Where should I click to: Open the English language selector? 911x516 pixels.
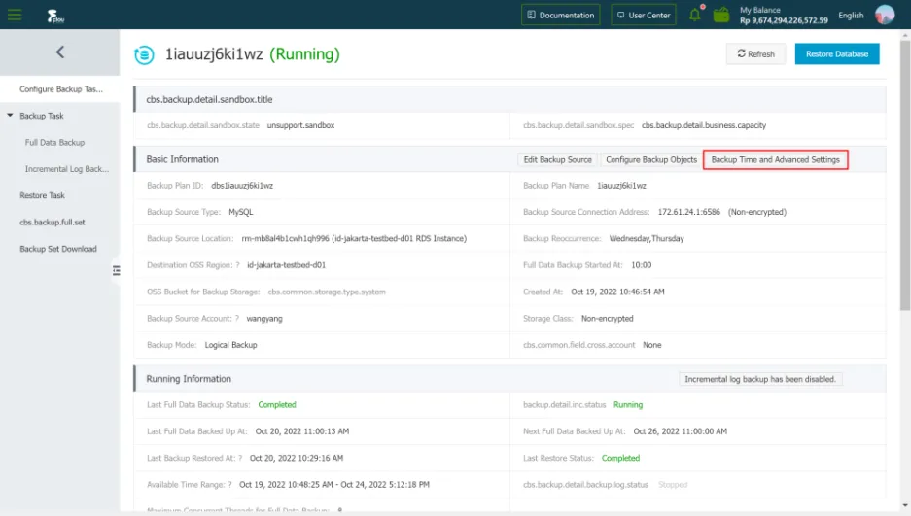pos(851,15)
